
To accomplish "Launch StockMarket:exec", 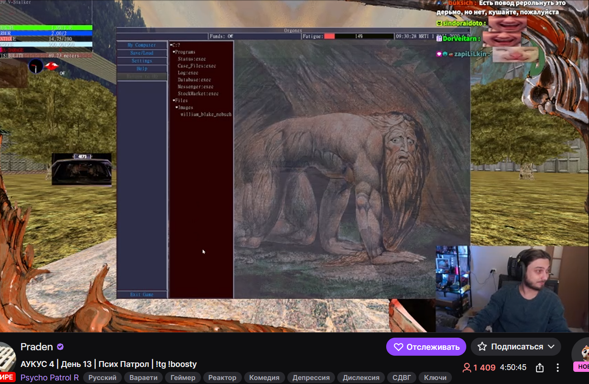I will [198, 94].
